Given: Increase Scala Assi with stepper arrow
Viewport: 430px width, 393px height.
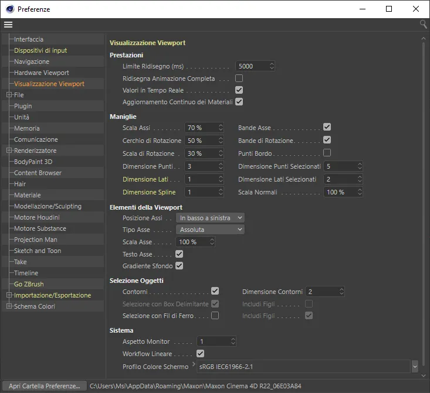Looking at the screenshot, I should [x=221, y=125].
